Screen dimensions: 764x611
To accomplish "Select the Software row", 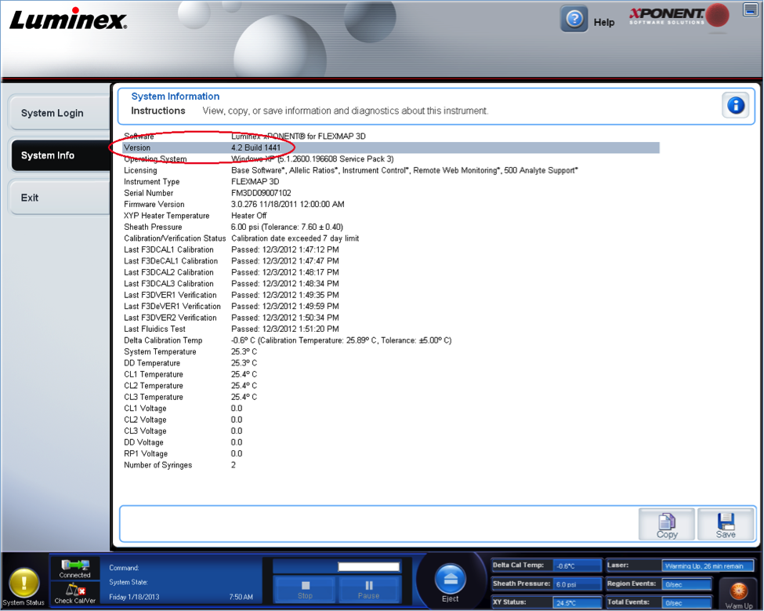I will tap(391, 136).
